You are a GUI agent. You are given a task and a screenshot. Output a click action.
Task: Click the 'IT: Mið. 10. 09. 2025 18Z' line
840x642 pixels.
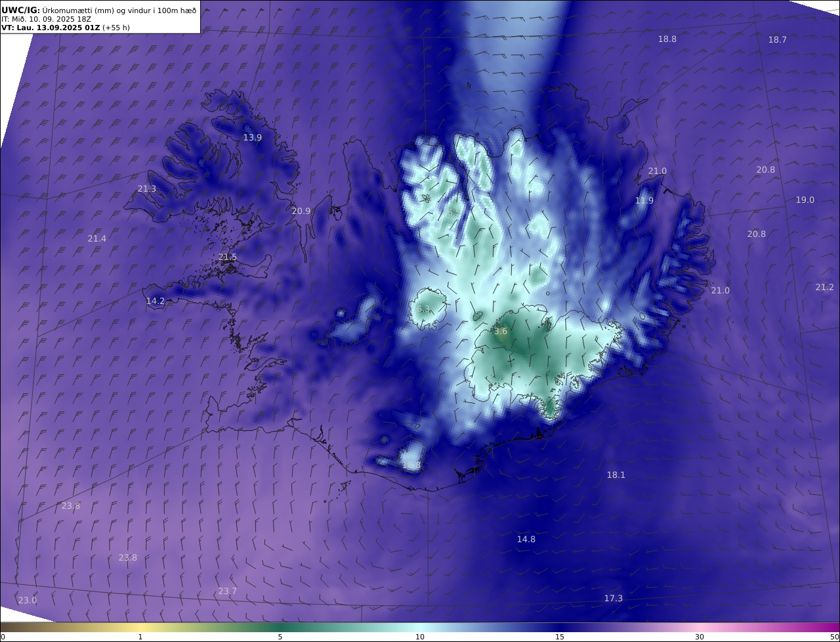46,19
